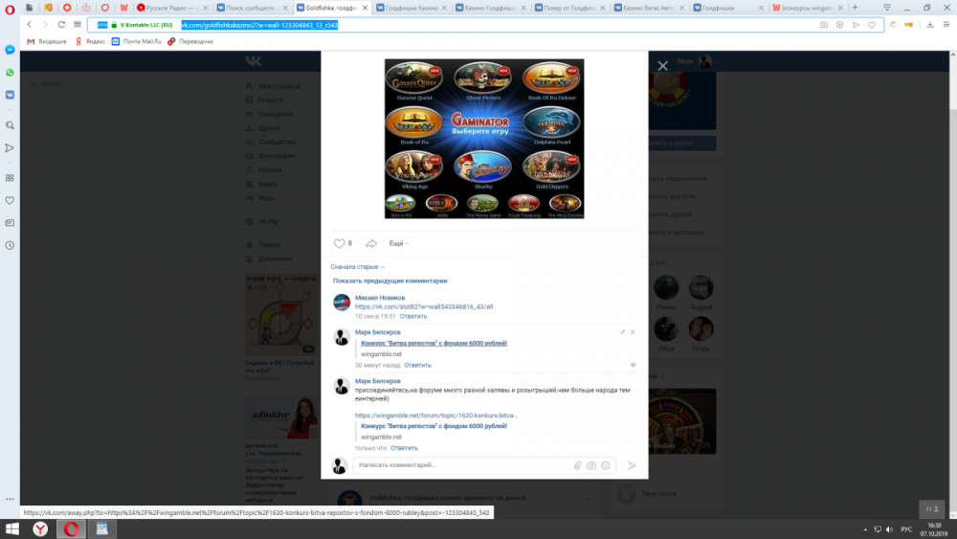Image resolution: width=957 pixels, height=539 pixels.
Task: Reply to the comment marked только что
Action: pos(404,448)
